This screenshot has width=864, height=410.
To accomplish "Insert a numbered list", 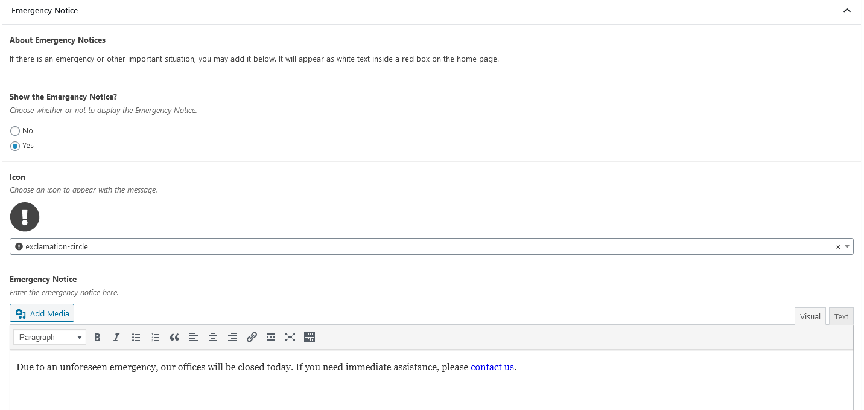I will point(155,338).
